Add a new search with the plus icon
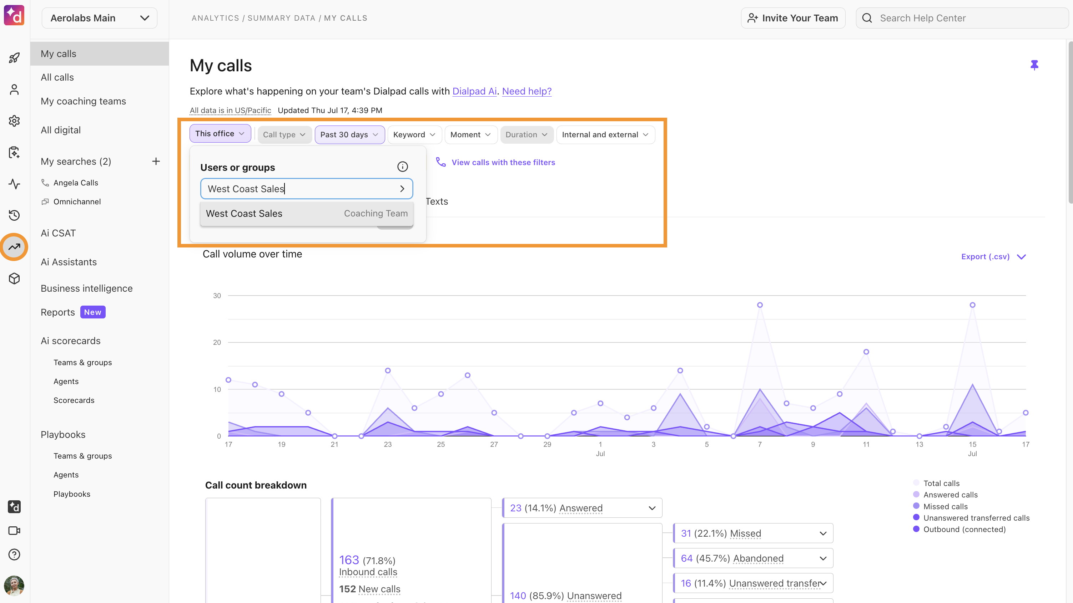The image size is (1073, 603). pos(156,162)
